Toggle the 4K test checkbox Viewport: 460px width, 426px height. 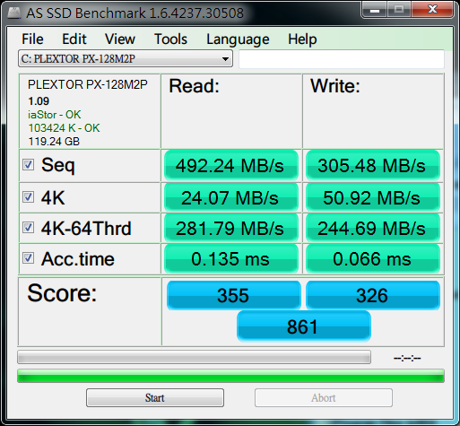click(x=29, y=197)
